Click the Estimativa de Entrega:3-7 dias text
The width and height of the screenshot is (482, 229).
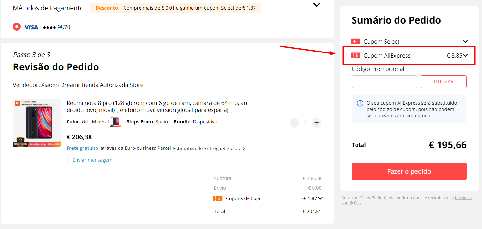pyautogui.click(x=206, y=149)
